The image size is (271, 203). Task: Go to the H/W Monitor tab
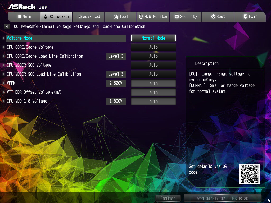[153, 17]
